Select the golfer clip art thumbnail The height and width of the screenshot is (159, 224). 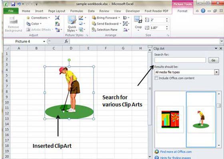pyautogui.click(x=201, y=120)
